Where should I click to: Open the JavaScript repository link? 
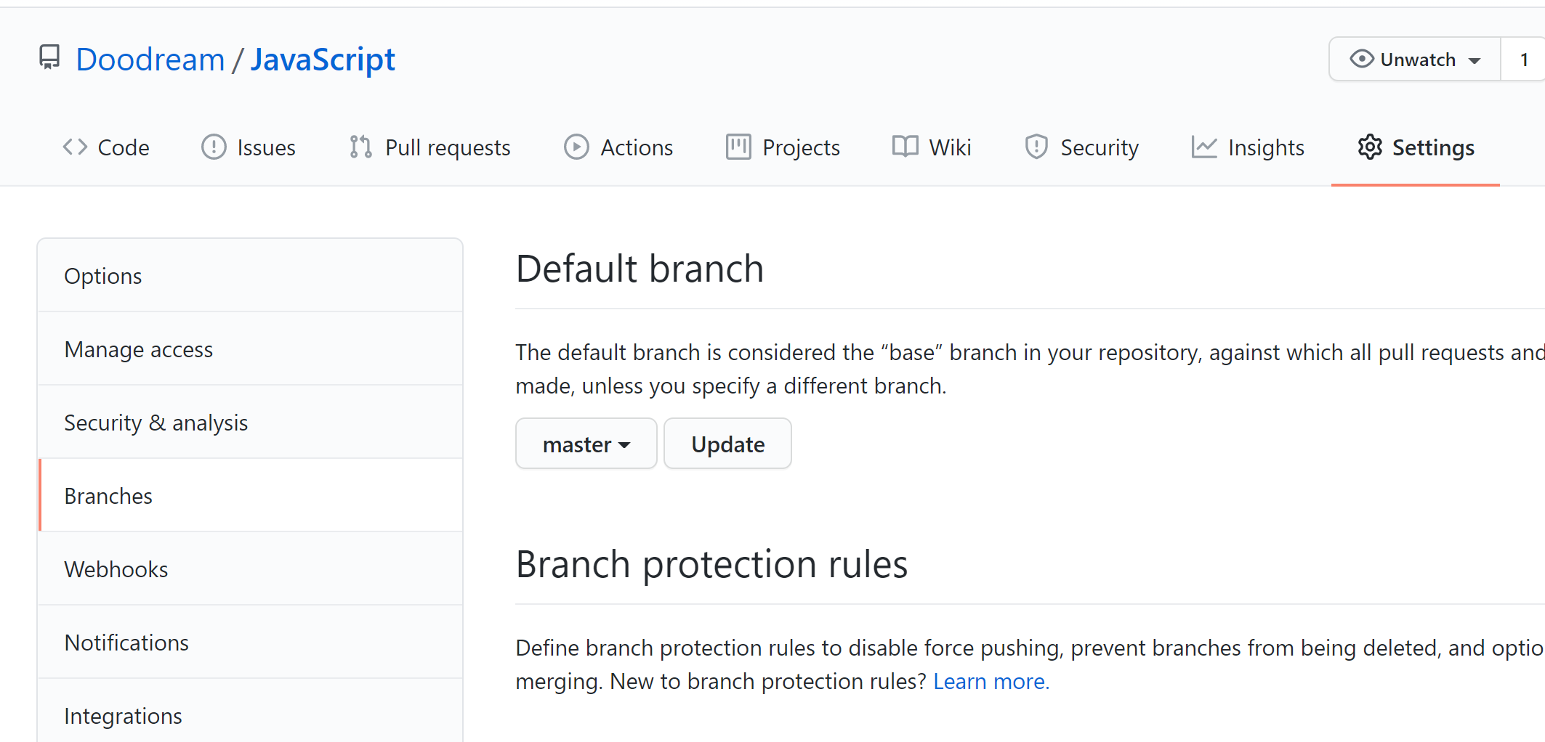(x=323, y=60)
